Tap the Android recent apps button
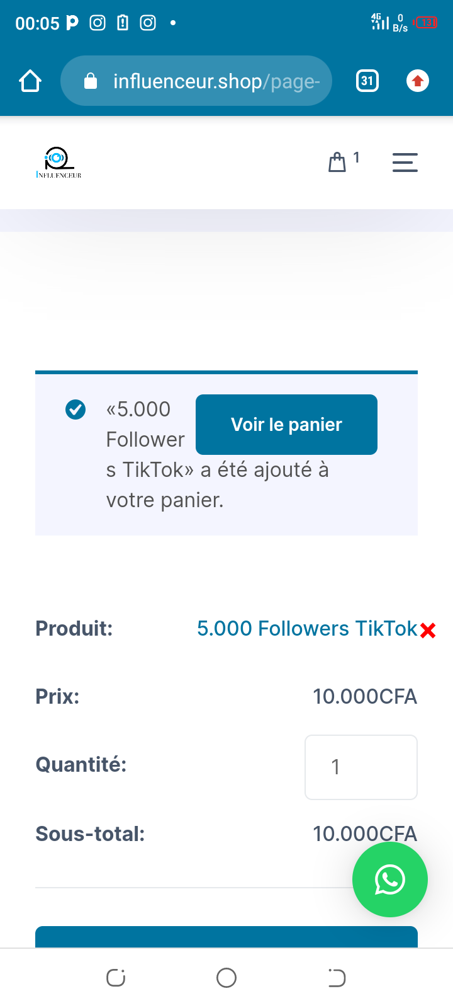The width and height of the screenshot is (453, 1008). 116,978
